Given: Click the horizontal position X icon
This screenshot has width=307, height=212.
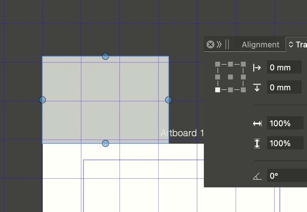Looking at the screenshot, I should (257, 67).
